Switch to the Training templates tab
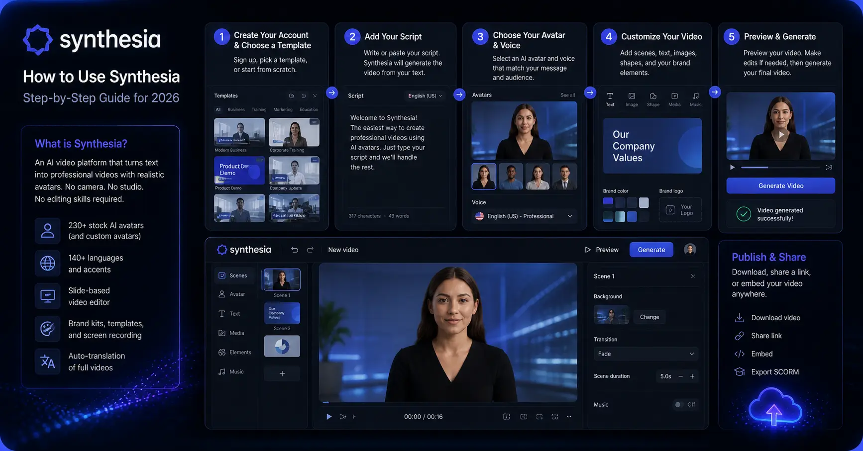The height and width of the screenshot is (451, 863). [259, 109]
